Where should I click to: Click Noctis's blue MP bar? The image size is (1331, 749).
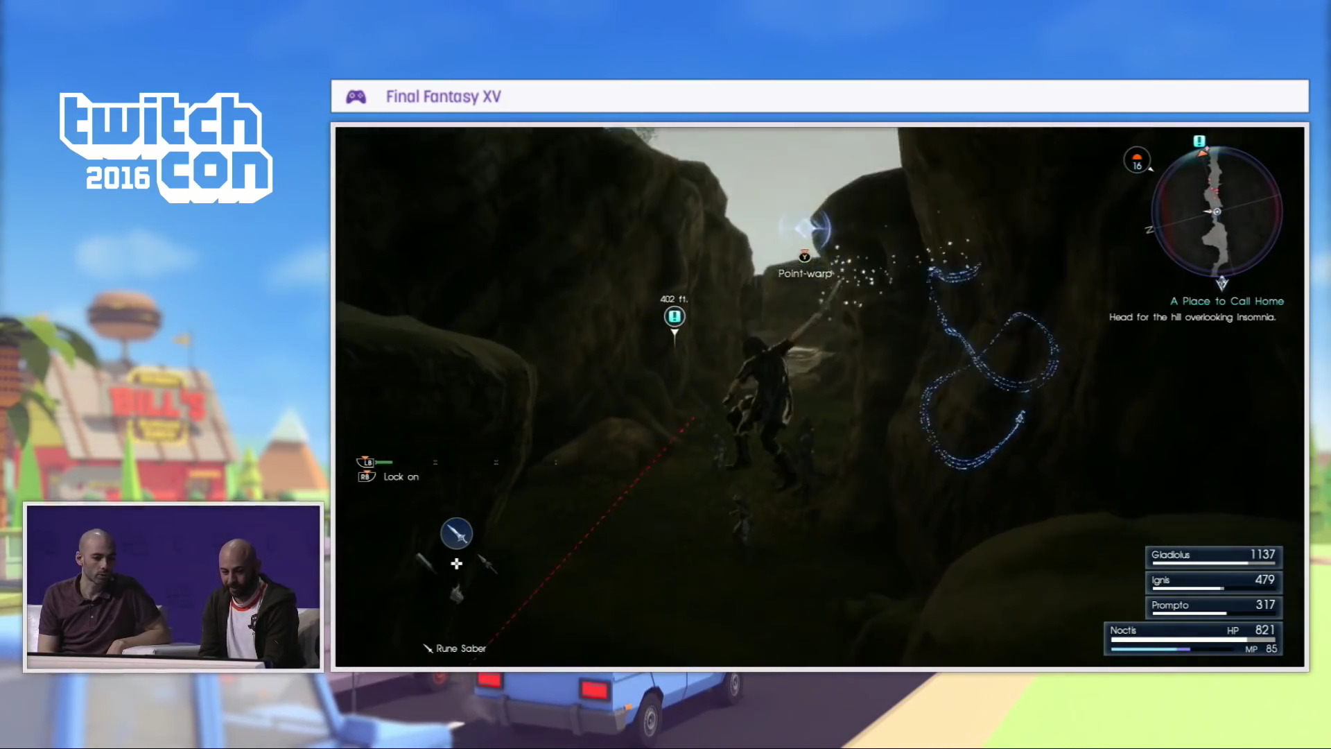[x=1151, y=649]
